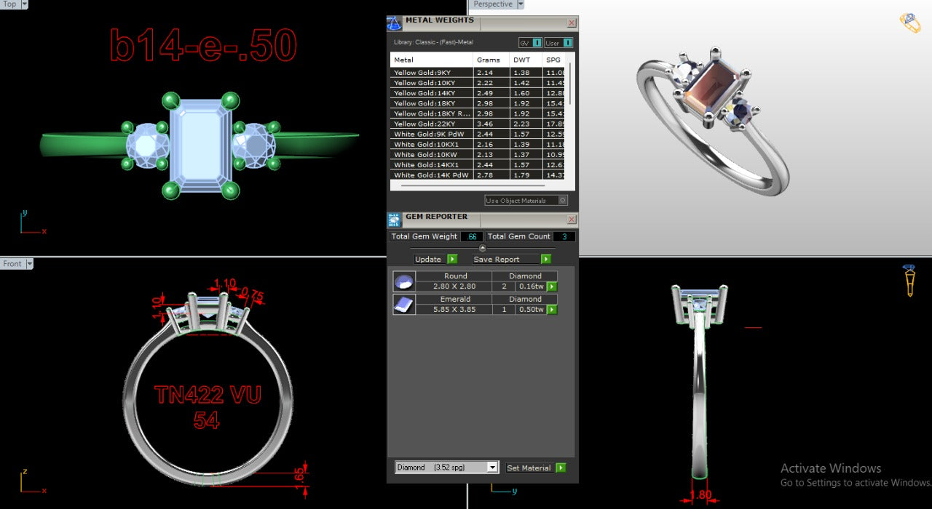This screenshot has width=932, height=509.
Task: Click green arrow beside 0.16tw
Action: tap(552, 286)
